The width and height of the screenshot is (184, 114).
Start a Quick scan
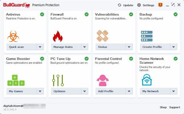22,47
